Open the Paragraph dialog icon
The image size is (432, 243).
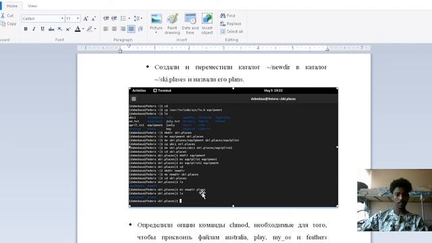pyautogui.click(x=140, y=28)
